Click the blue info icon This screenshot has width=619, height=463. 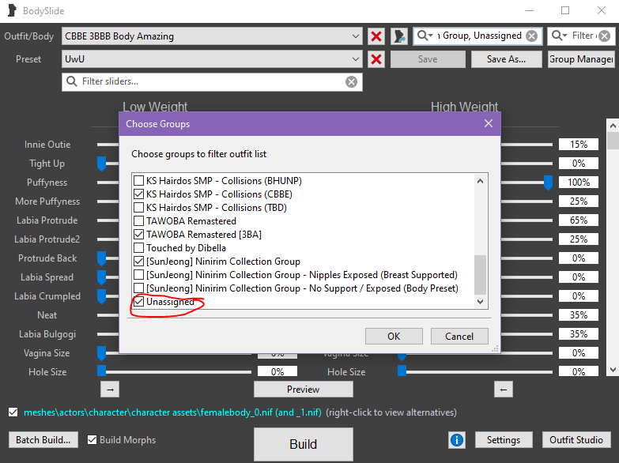[x=457, y=440]
